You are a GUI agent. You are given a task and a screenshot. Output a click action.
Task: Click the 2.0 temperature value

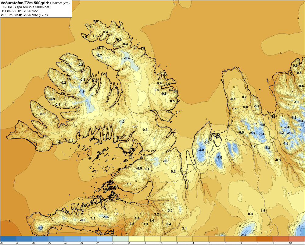pyautogui.click(x=168, y=84)
